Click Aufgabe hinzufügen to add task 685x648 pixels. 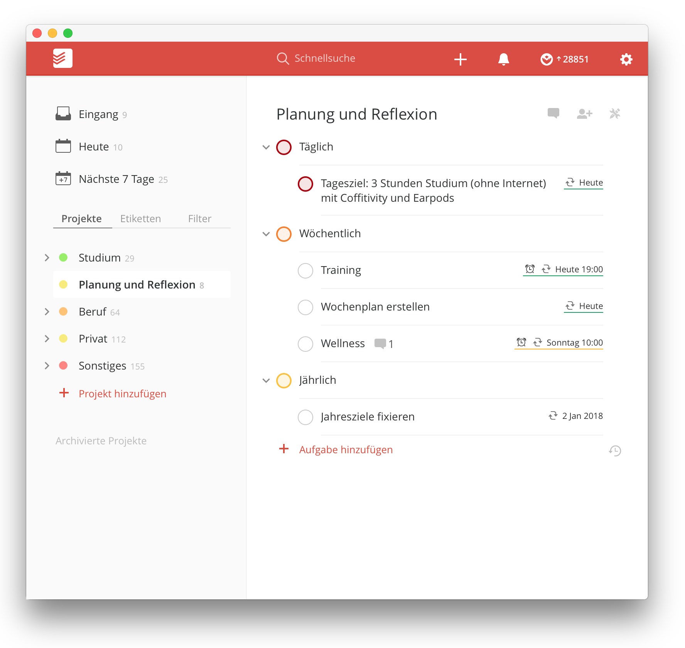346,450
